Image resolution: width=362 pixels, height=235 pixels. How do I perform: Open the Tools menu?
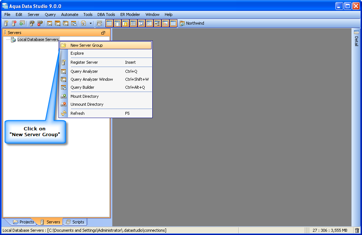[x=88, y=14]
